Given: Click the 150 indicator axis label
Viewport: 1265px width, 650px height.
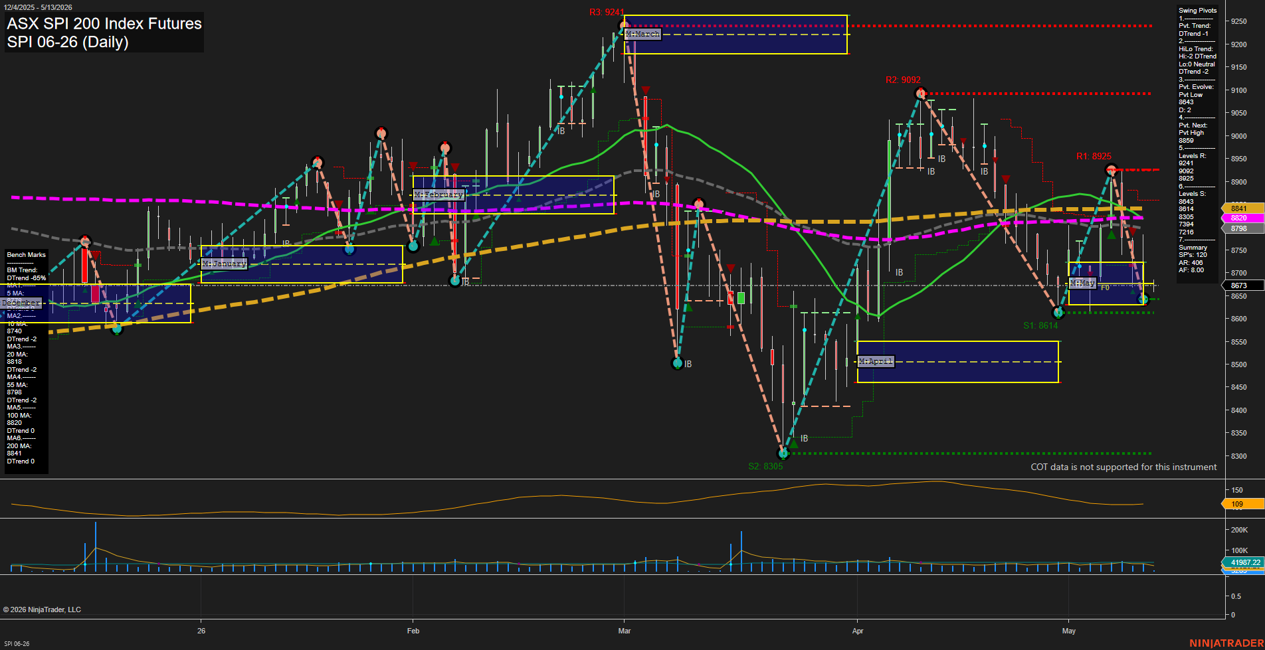Looking at the screenshot, I should (1237, 490).
